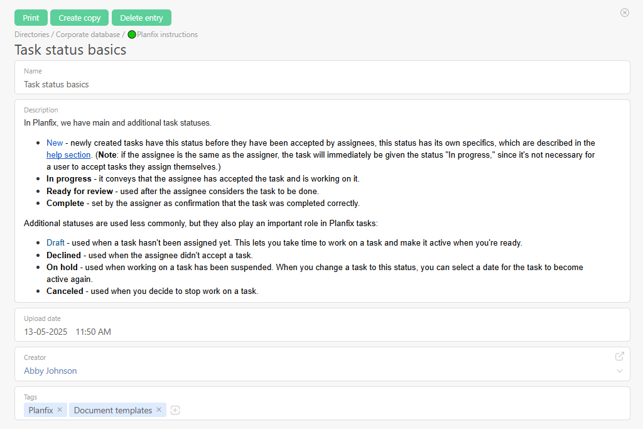
Task: Open Planfix instructions breadcrumb
Action: tap(167, 35)
